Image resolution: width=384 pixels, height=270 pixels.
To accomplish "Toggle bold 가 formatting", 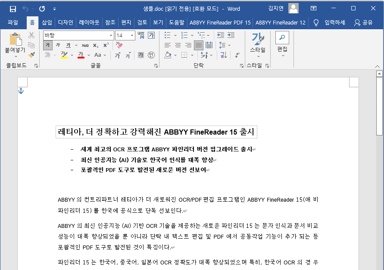I will [47, 45].
